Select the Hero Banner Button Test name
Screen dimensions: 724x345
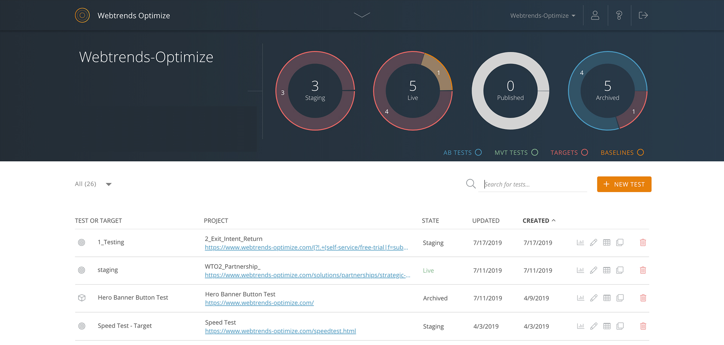[x=133, y=297]
